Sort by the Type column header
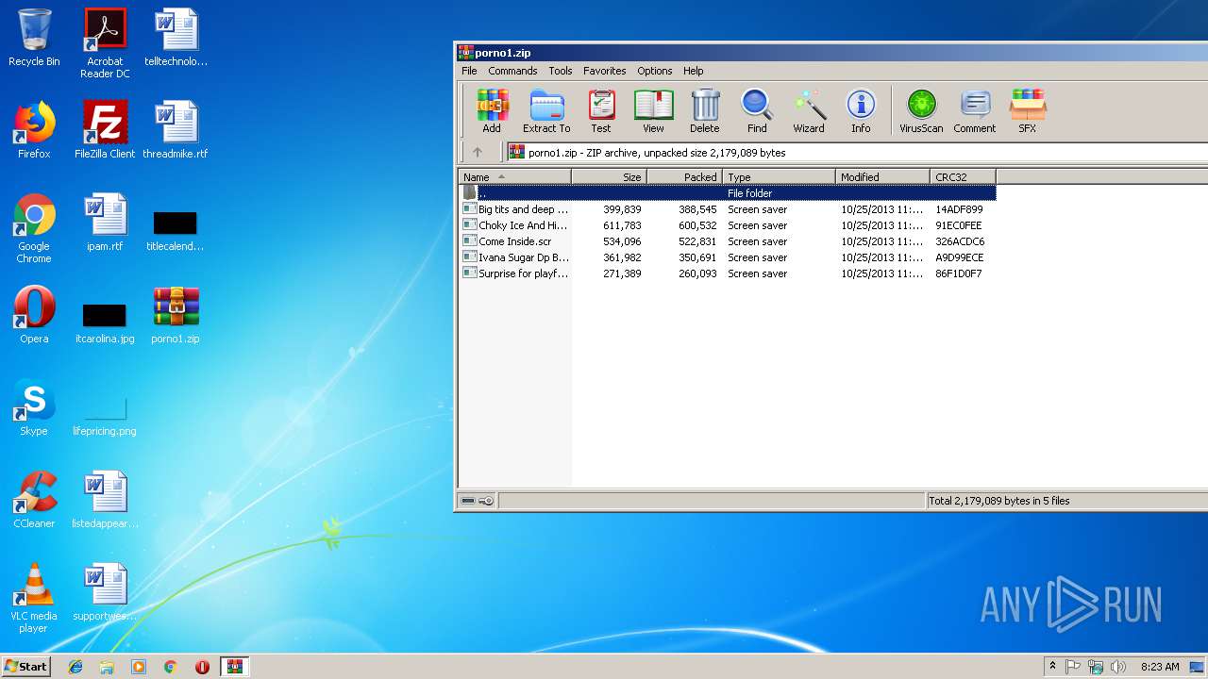 780,176
